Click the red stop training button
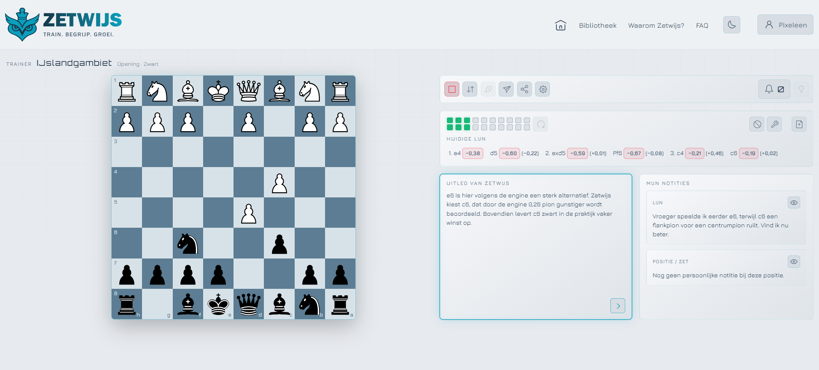Viewport: 819px width, 370px height. click(x=452, y=89)
